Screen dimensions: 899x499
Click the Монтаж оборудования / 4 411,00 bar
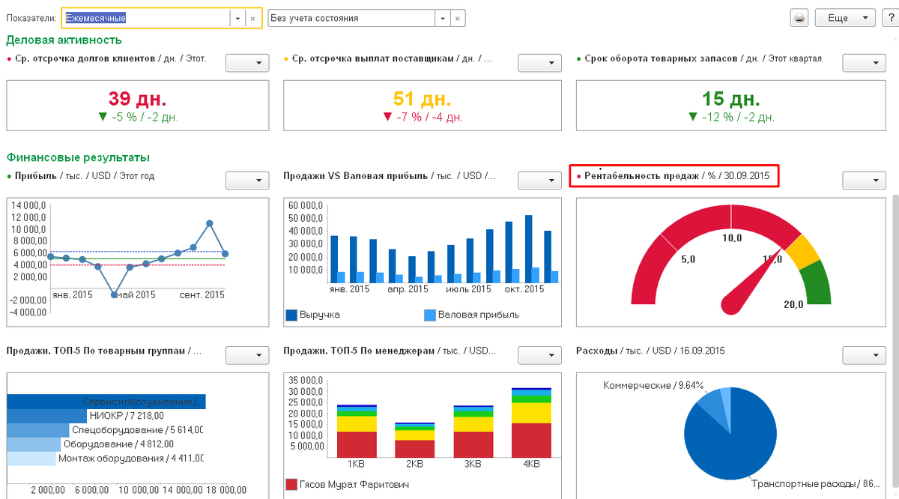pos(31,458)
